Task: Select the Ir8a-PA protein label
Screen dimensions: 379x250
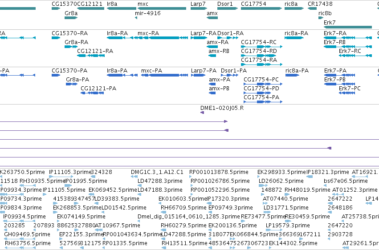Action: point(117,70)
